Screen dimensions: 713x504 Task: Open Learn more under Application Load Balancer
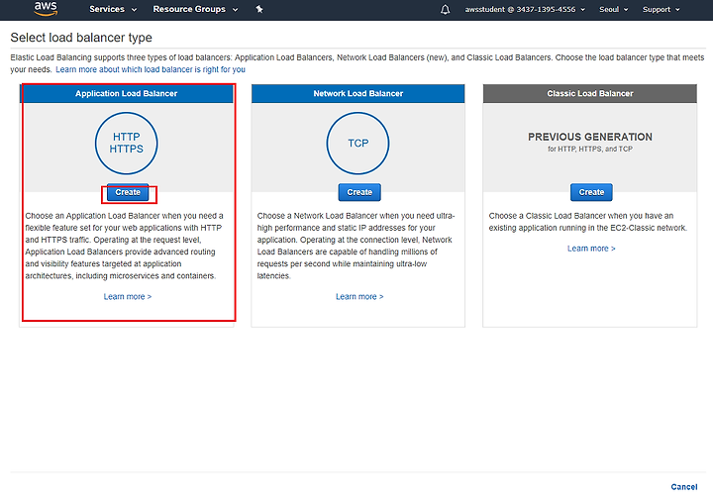click(x=128, y=297)
